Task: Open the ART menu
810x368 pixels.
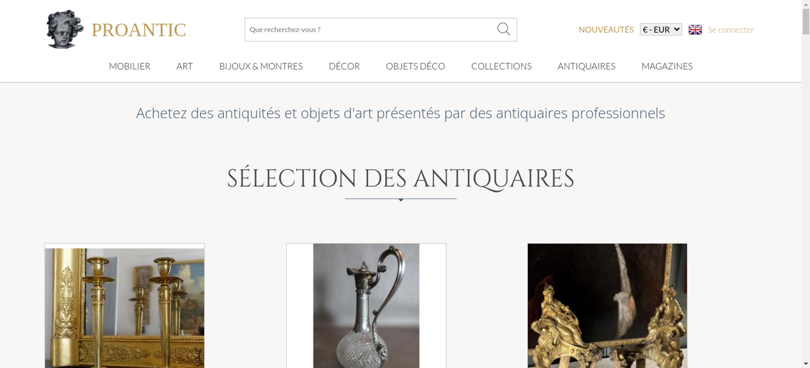Action: 185,66
